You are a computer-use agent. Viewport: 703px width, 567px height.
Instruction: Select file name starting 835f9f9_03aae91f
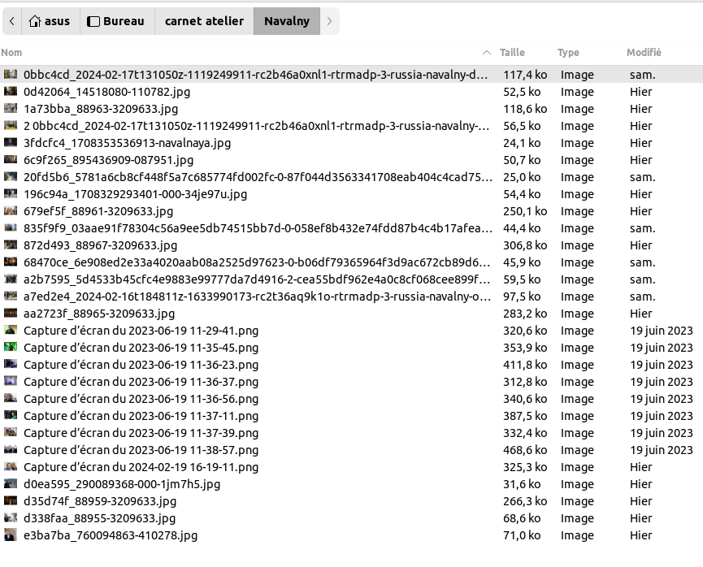click(x=258, y=228)
